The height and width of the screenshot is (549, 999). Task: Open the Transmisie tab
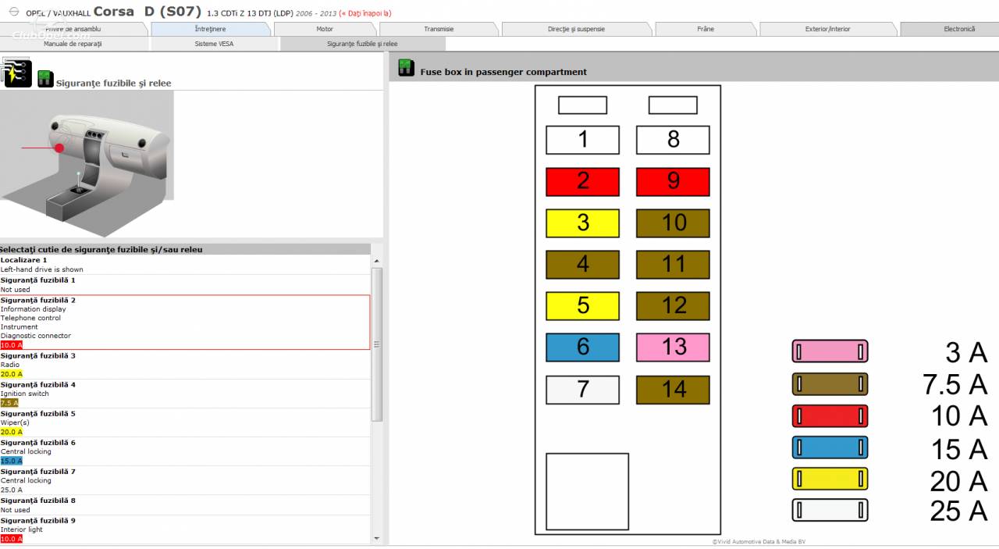439,29
